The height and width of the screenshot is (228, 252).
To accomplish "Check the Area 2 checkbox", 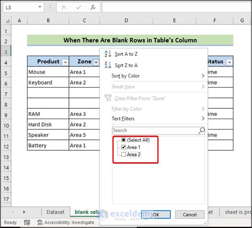I will coord(123,154).
